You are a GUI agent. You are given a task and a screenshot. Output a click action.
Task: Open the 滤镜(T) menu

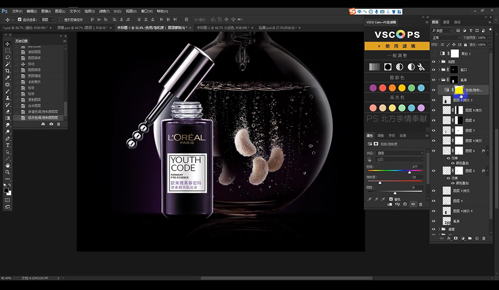point(104,11)
